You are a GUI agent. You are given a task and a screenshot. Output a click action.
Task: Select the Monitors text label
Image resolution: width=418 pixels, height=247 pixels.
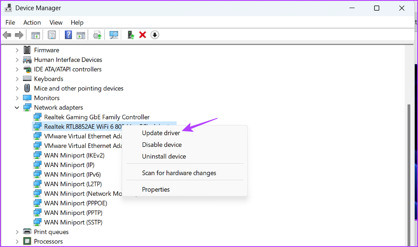pos(47,98)
